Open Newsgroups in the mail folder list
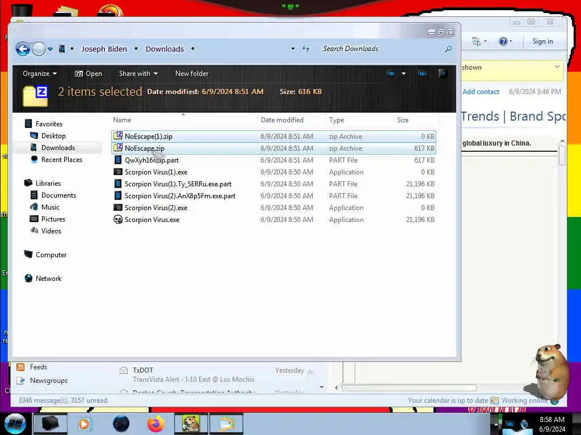The height and width of the screenshot is (435, 581). coord(49,380)
